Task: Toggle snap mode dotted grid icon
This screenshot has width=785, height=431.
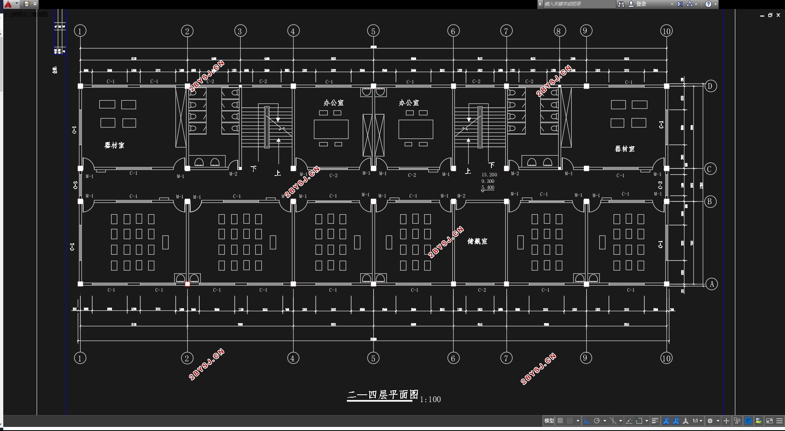Action: [570, 421]
